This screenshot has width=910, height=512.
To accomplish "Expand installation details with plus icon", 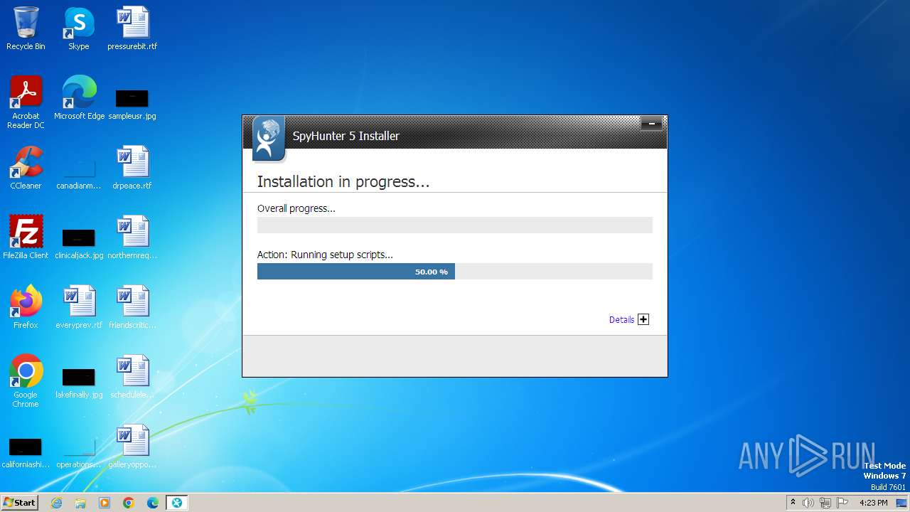I will [643, 319].
